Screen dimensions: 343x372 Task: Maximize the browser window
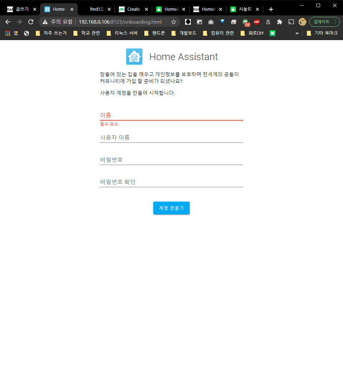click(318, 5)
